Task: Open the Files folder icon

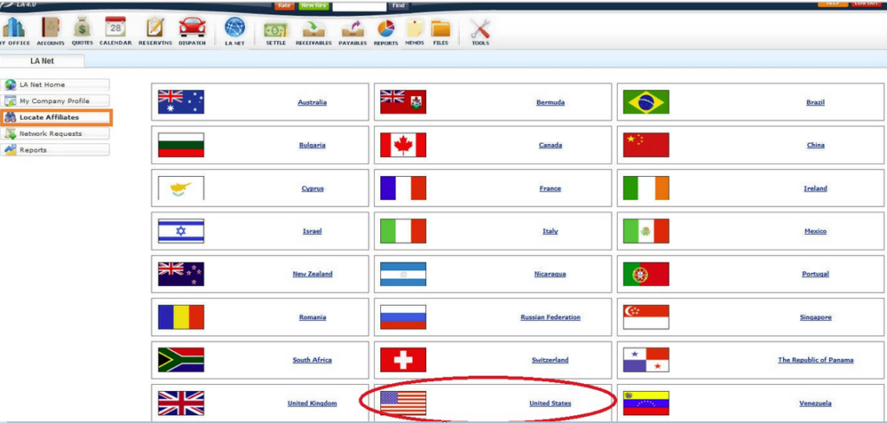Action: tap(440, 29)
